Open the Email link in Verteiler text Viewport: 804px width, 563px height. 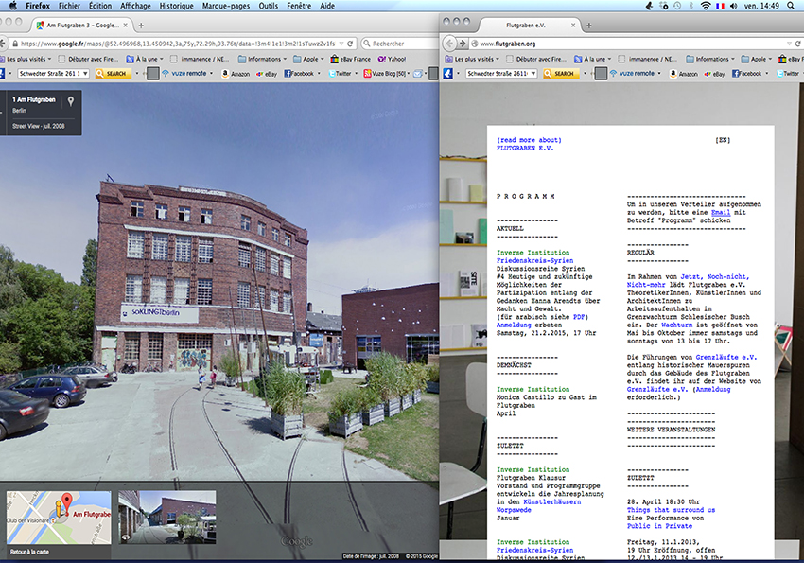tap(721, 212)
